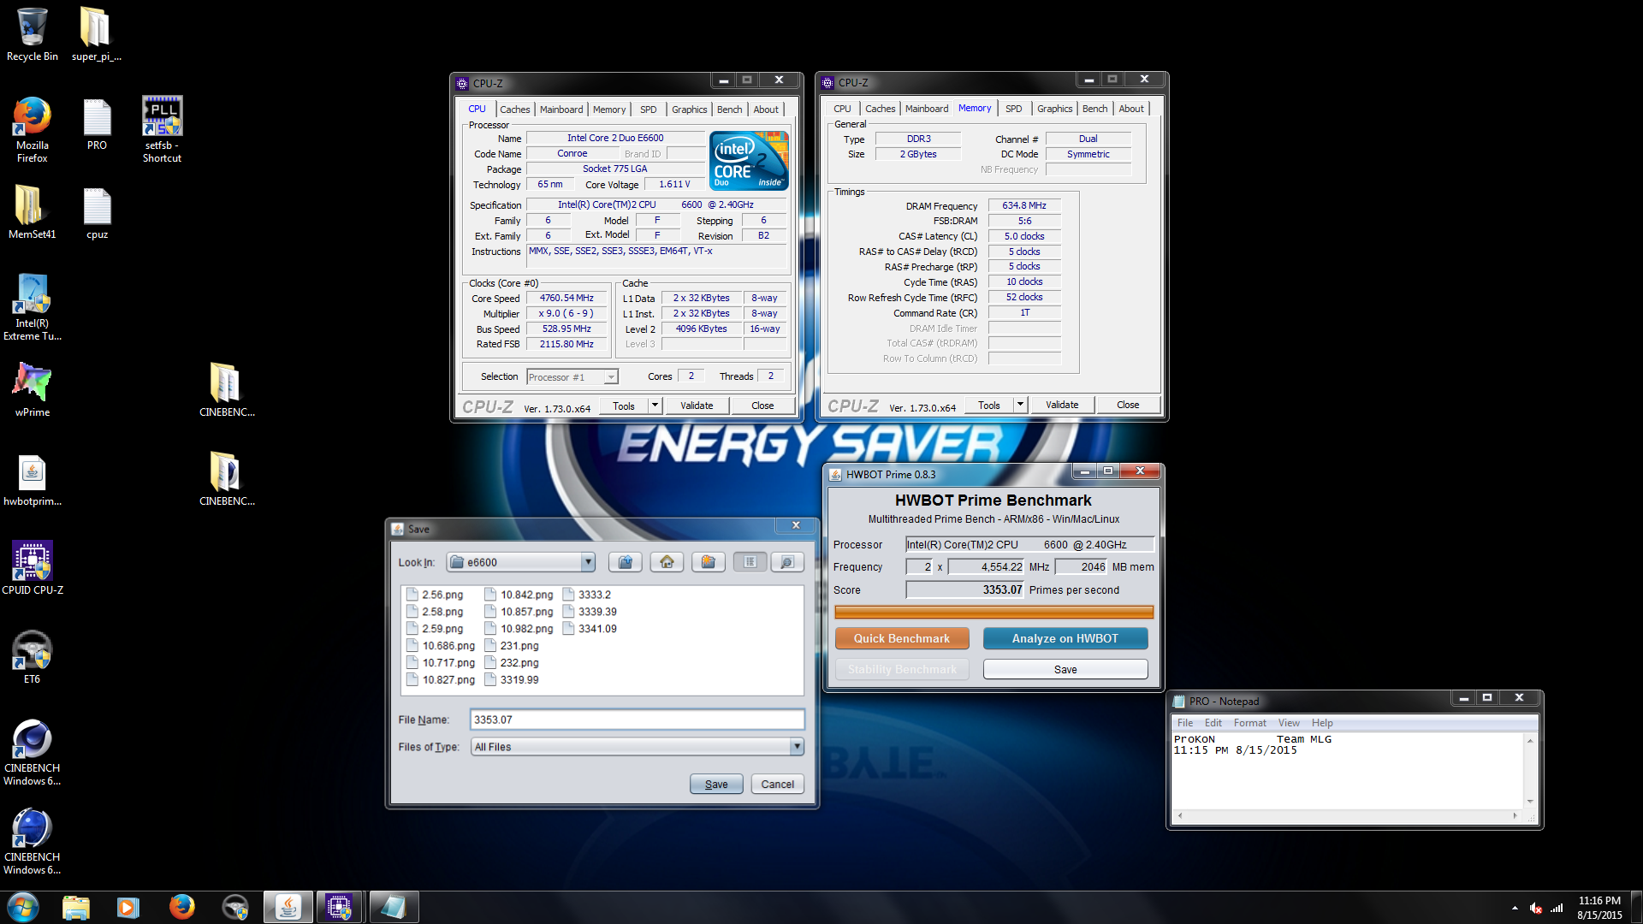Select the super_pi folder on desktop
The height and width of the screenshot is (924, 1643).
tap(96, 34)
